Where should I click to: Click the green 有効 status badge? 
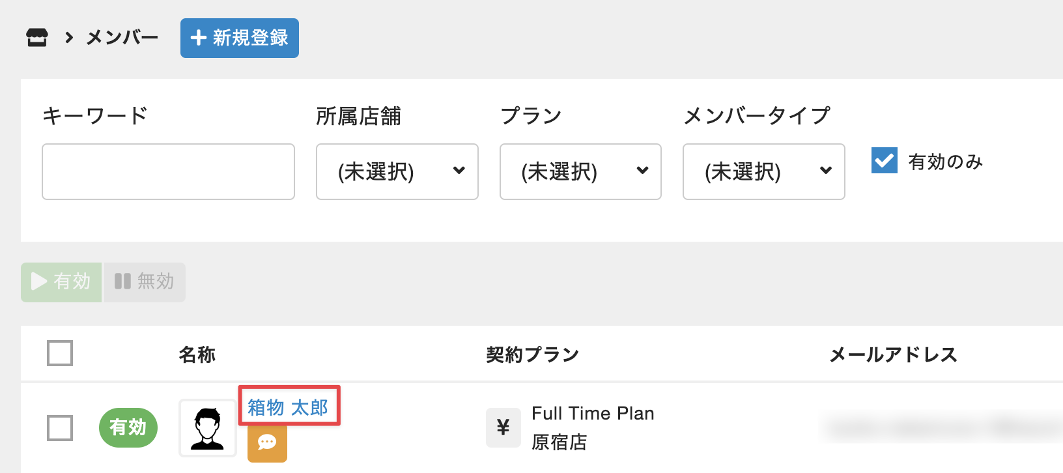128,427
